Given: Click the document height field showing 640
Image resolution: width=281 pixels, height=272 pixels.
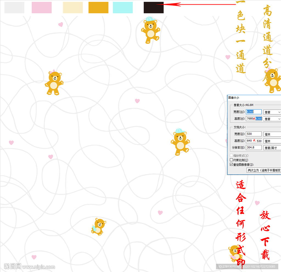Looking at the screenshot, I should 254,141.
